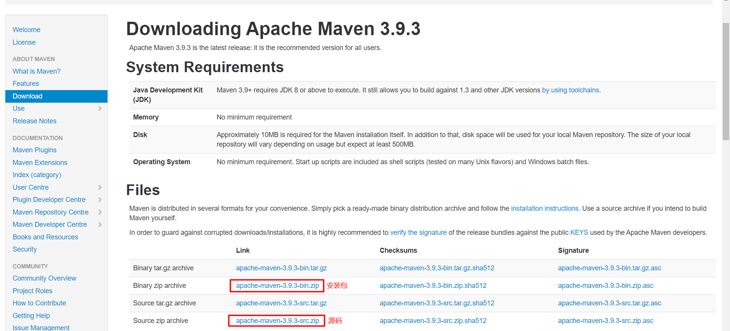This screenshot has width=730, height=331.
Task: Click the 'Downloading Apache Maven 3.9.3' heading
Action: [273, 29]
